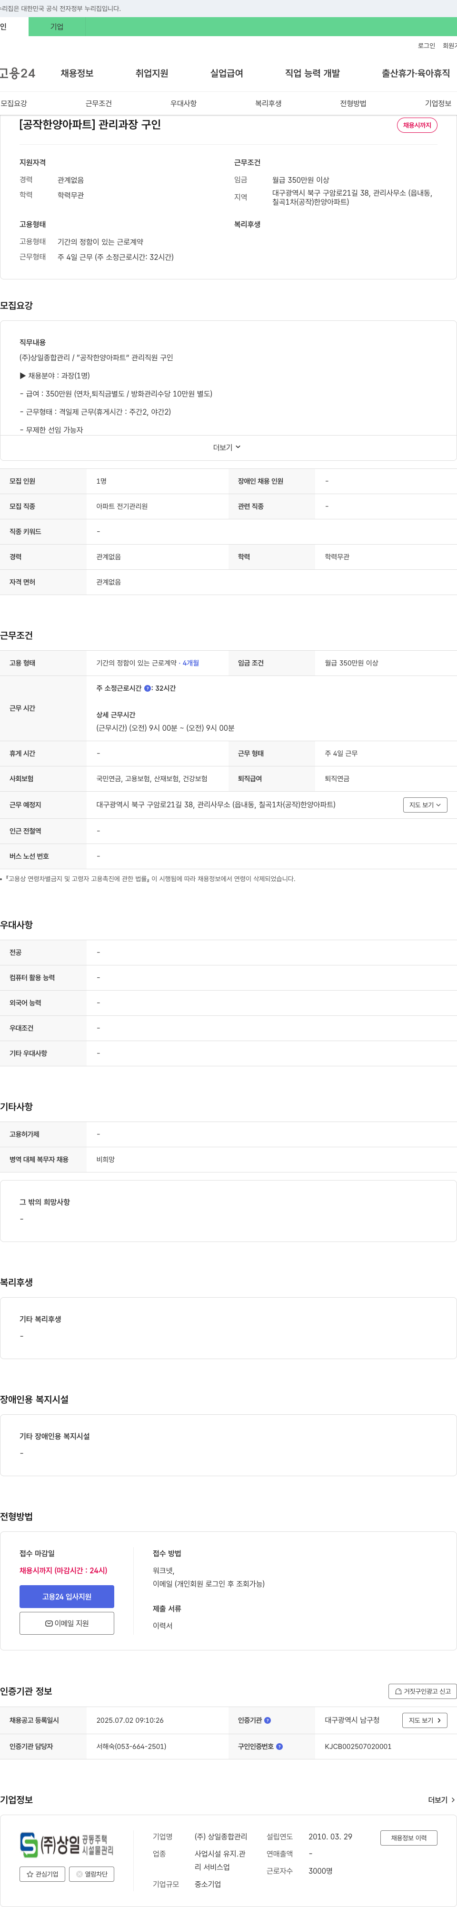Open the 채용정보 main menu
Screen dimensions: 457x1907
pyautogui.click(x=77, y=73)
